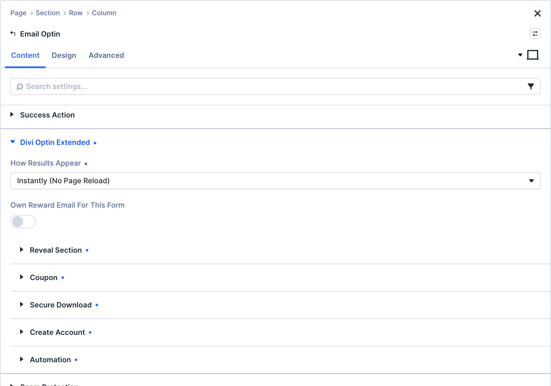Viewport: 551px width, 386px height.
Task: Click the filter icon in search bar
Action: point(531,86)
